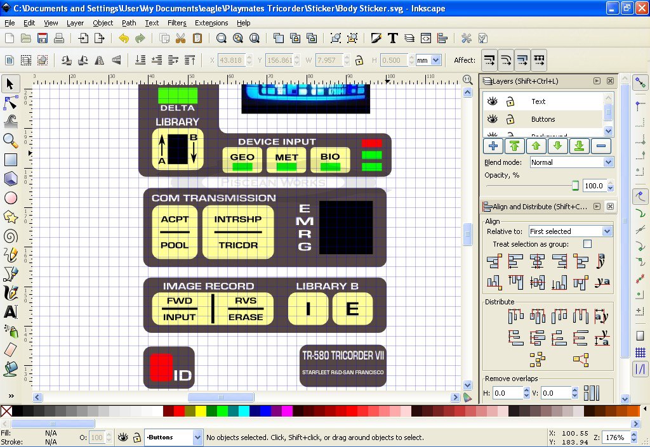Lower layer to bottom button
650x447 pixels.
tap(579, 146)
